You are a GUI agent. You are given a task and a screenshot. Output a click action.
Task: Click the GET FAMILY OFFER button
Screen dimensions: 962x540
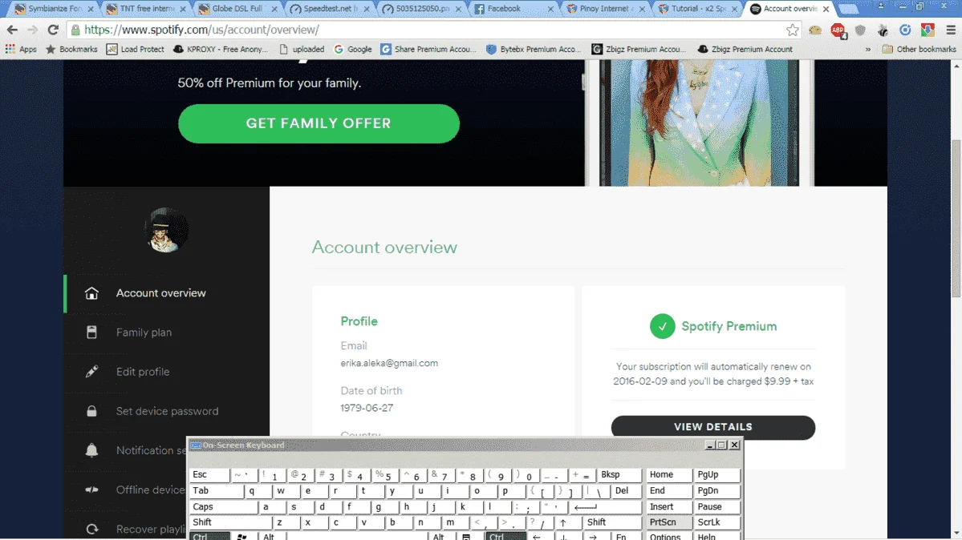pos(319,123)
